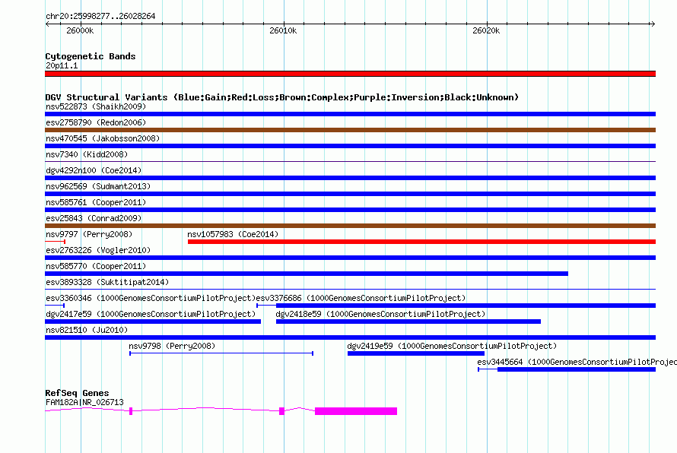The height and width of the screenshot is (453, 677).
Task: Click the large magenta FAM182A exon block
Action: pyautogui.click(x=356, y=411)
